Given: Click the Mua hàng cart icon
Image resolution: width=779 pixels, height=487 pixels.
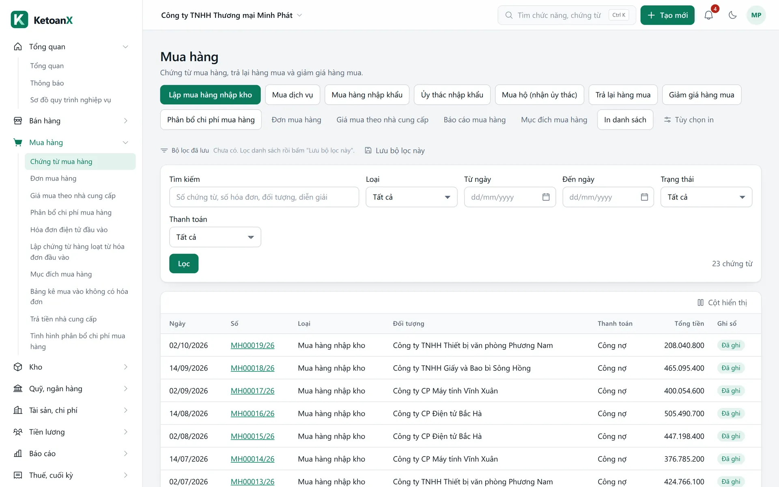Looking at the screenshot, I should [18, 142].
